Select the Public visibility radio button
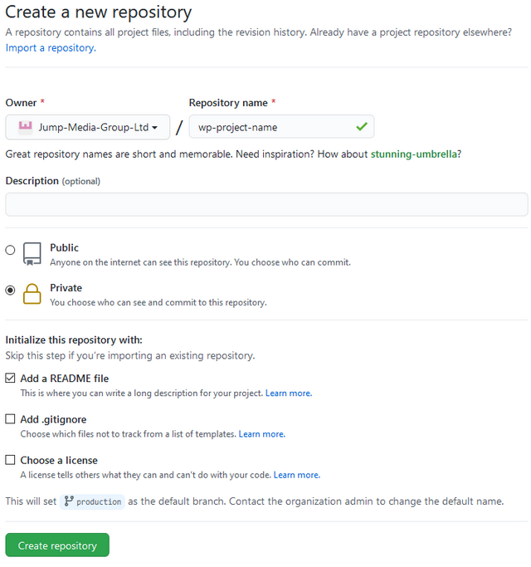The image size is (531, 567). [x=11, y=250]
